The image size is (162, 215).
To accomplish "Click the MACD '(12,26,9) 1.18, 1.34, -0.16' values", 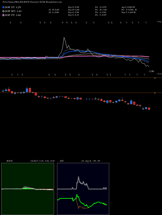I will point(42,161).
